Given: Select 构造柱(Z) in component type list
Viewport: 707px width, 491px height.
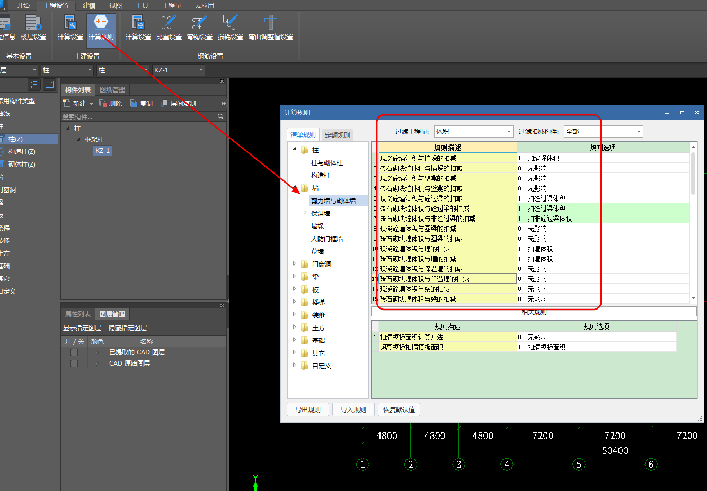Looking at the screenshot, I should pyautogui.click(x=22, y=152).
